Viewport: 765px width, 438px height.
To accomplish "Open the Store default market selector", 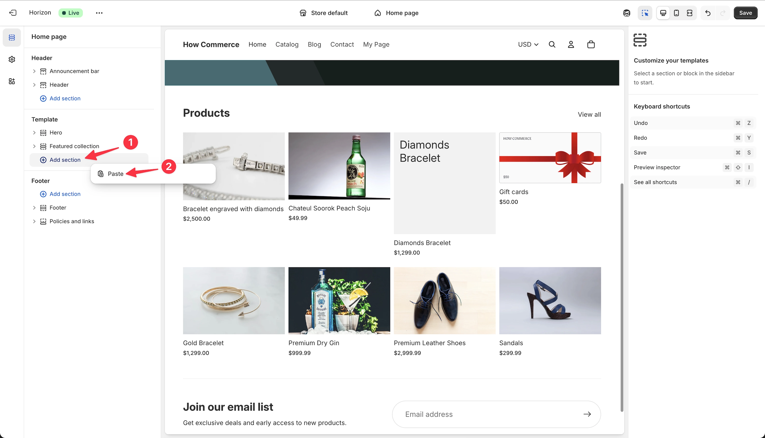I will tap(324, 13).
